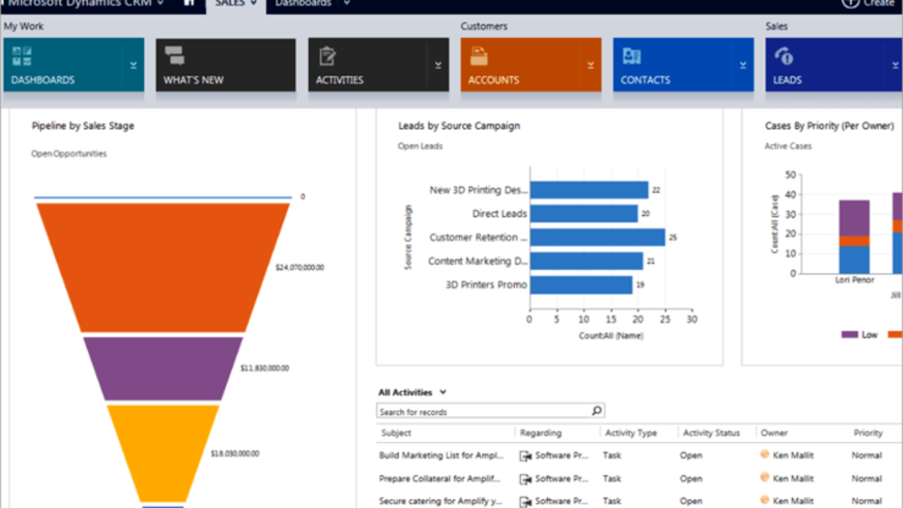Screen dimensions: 903x508
Task: Click the Accounts folder icon
Action: tap(479, 56)
